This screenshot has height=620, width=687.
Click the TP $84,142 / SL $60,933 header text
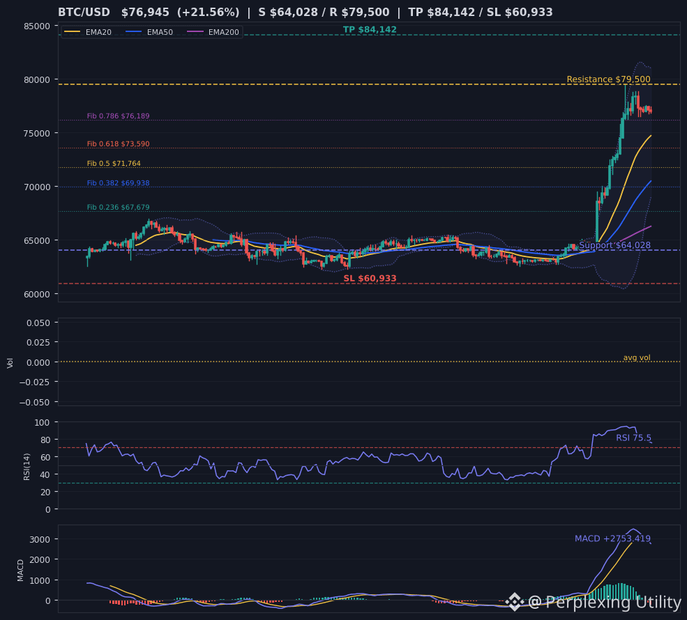point(480,13)
